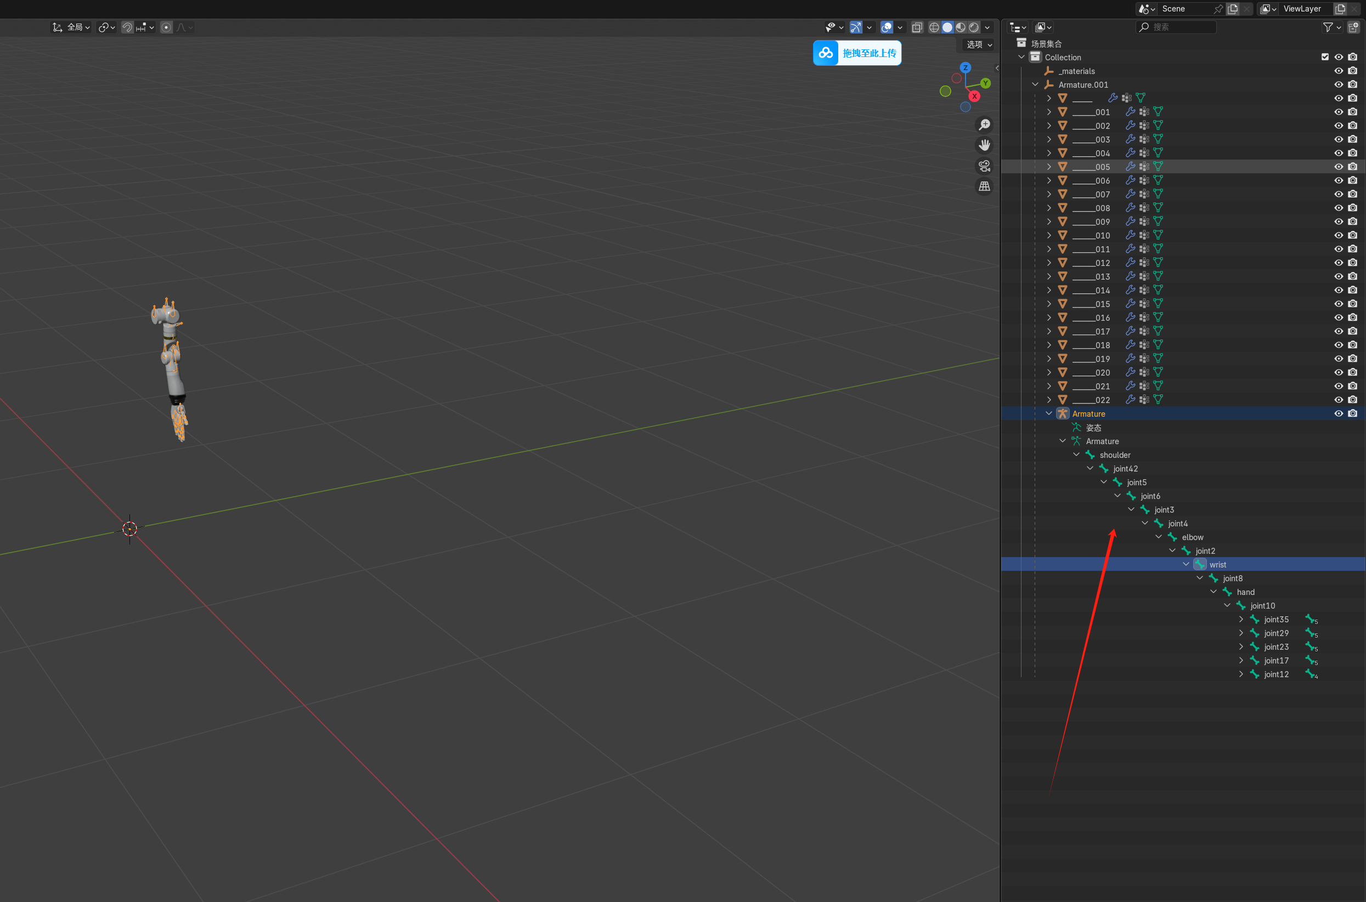
Task: Select rendered viewport shading icon
Action: (x=974, y=27)
